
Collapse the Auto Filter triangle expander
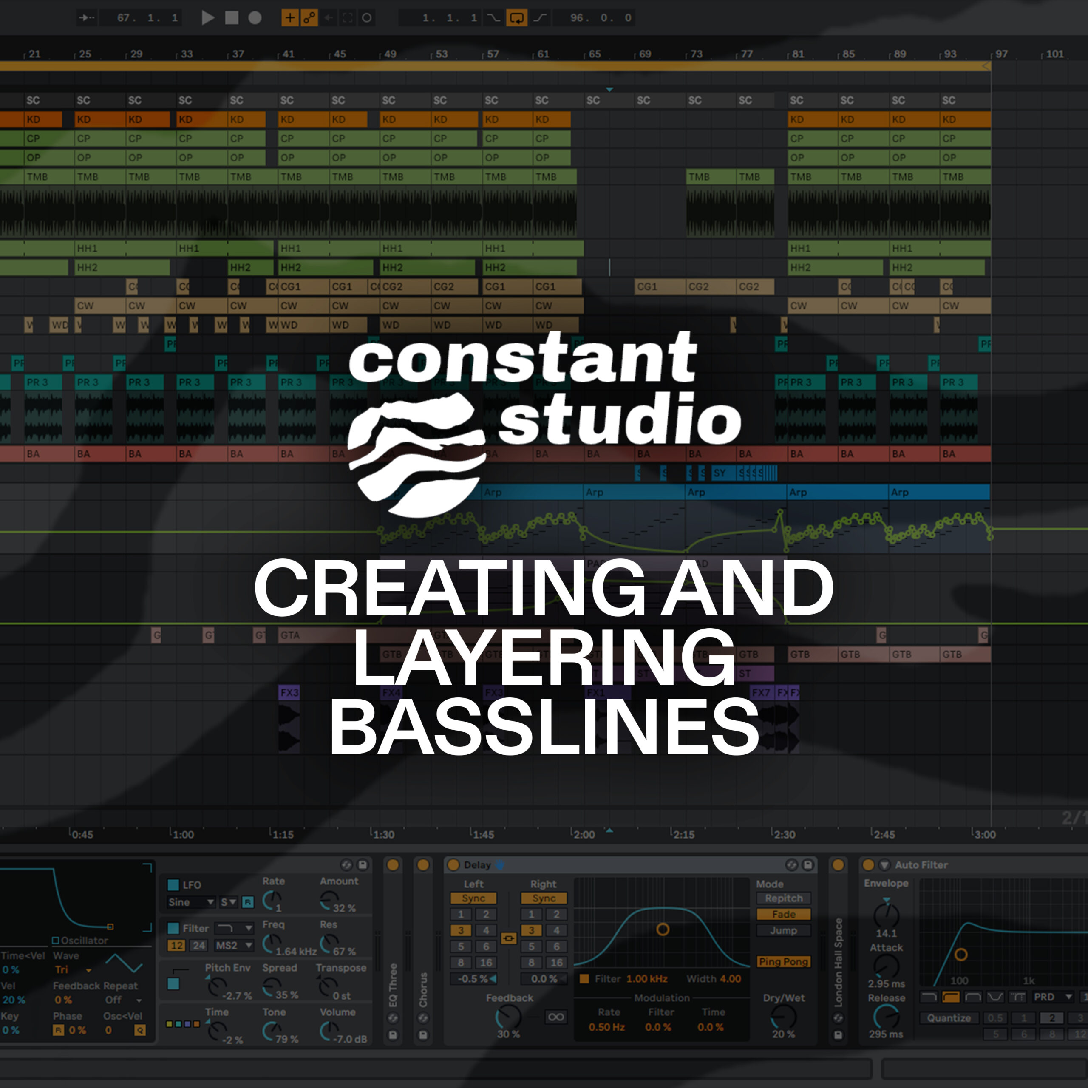[885, 865]
